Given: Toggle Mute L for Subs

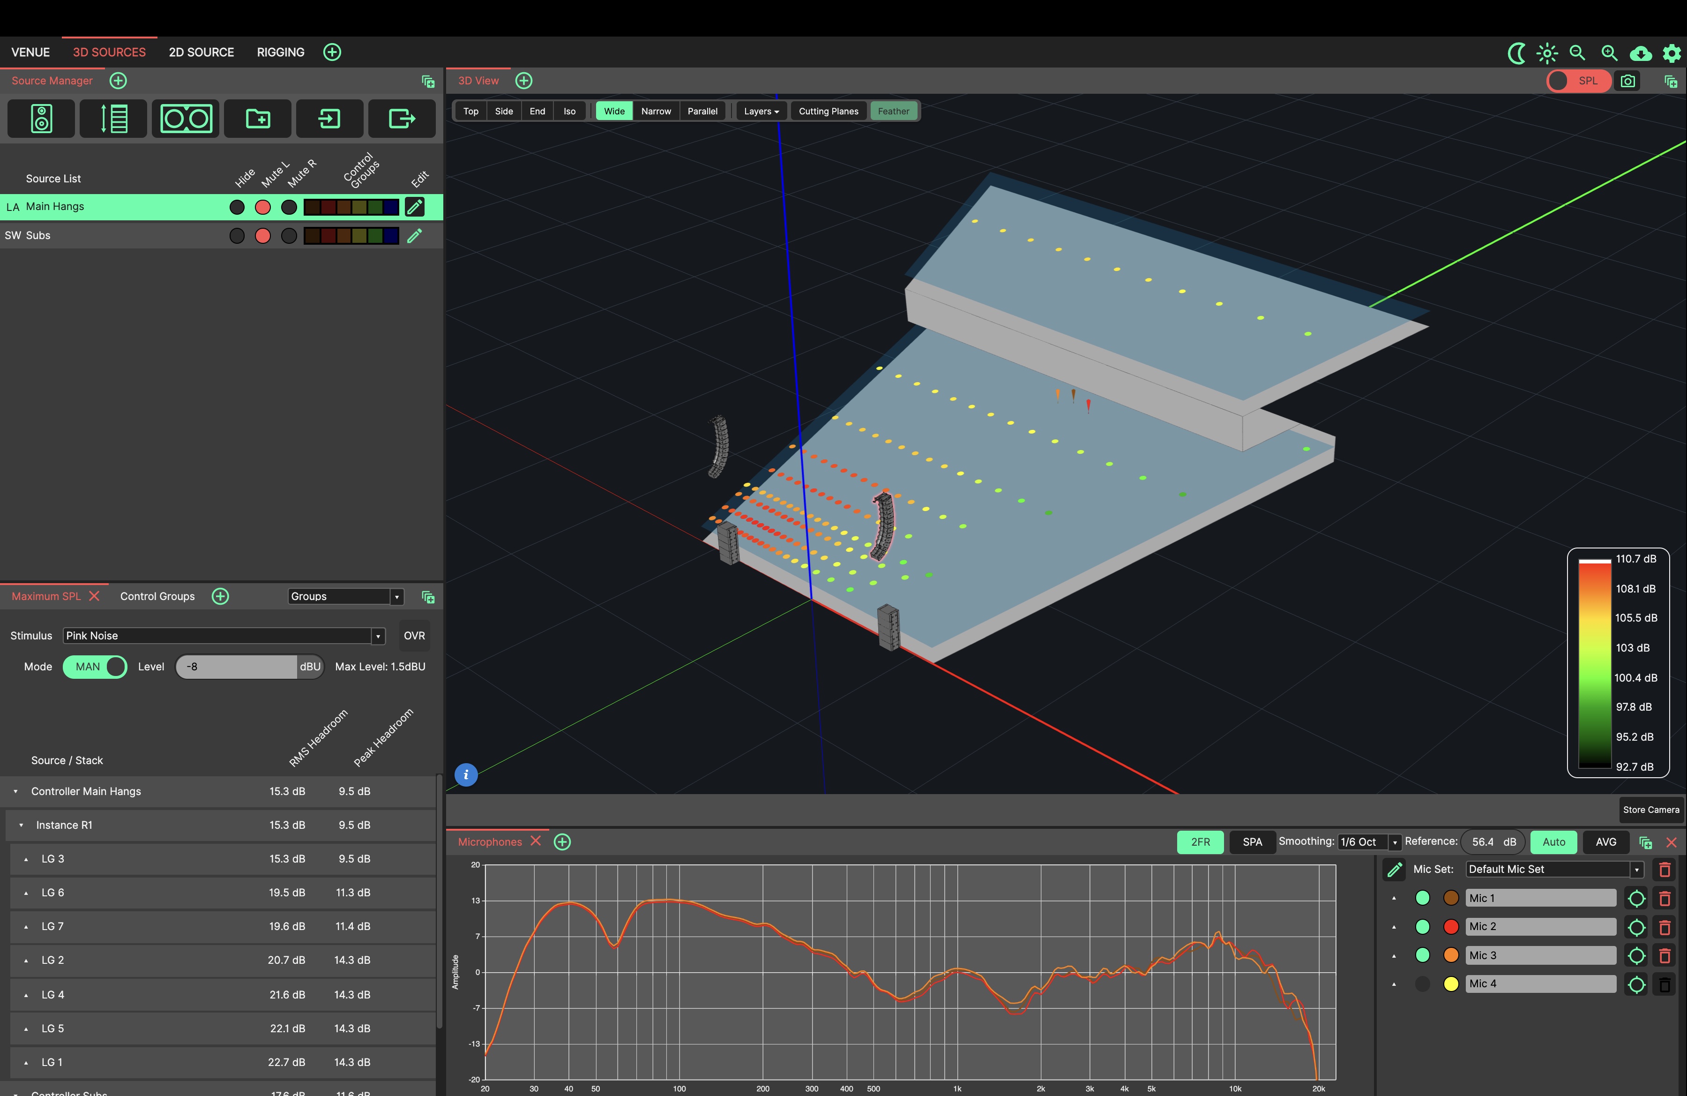Looking at the screenshot, I should coord(262,235).
